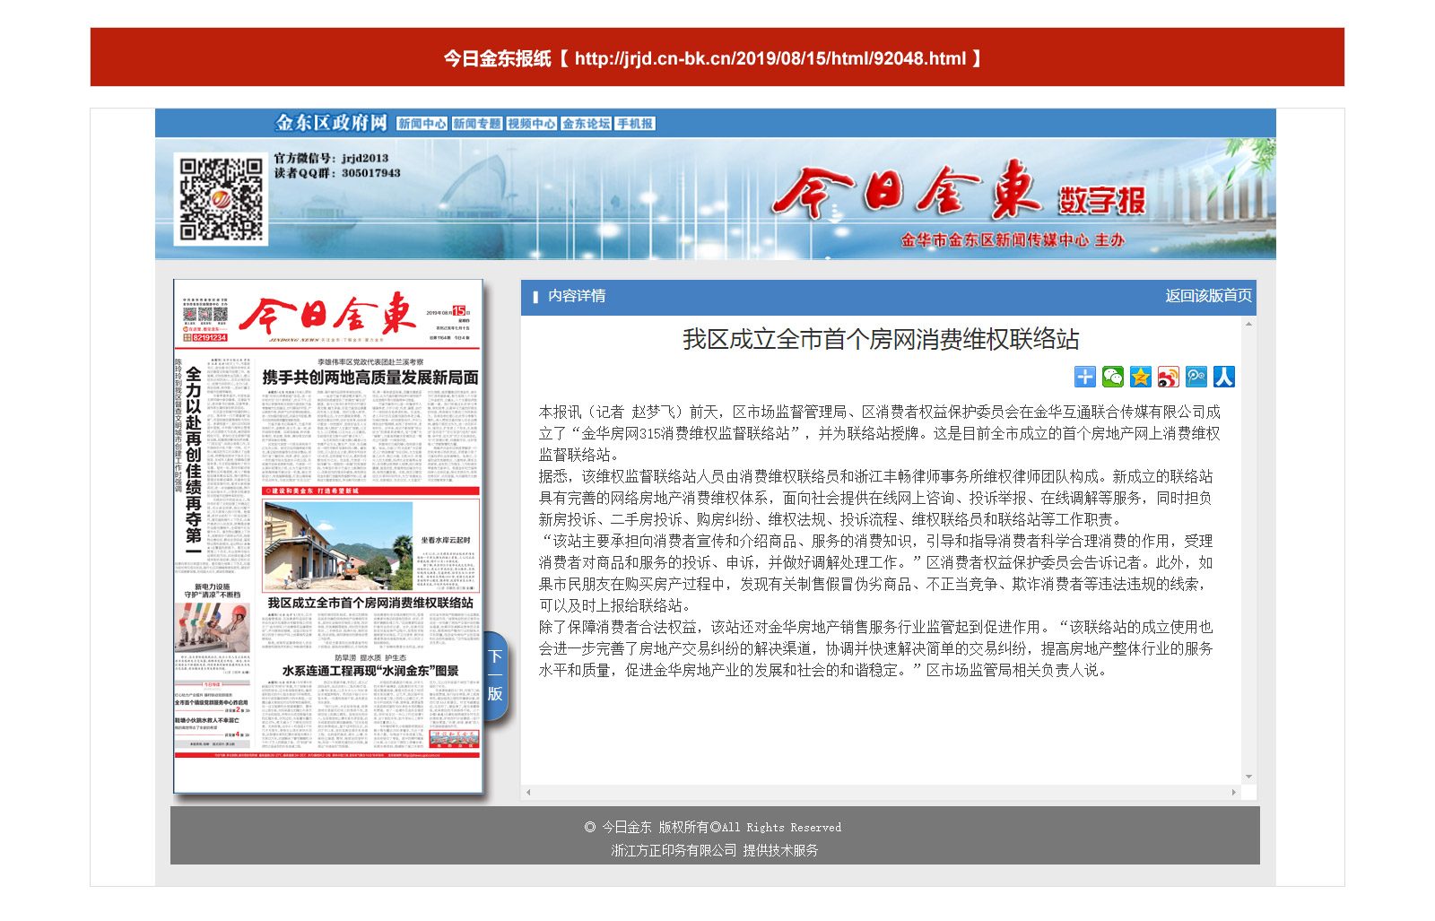The width and height of the screenshot is (1435, 921).
Task: Click the scroll-down arrow of the article pane
Action: pyautogui.click(x=1248, y=777)
